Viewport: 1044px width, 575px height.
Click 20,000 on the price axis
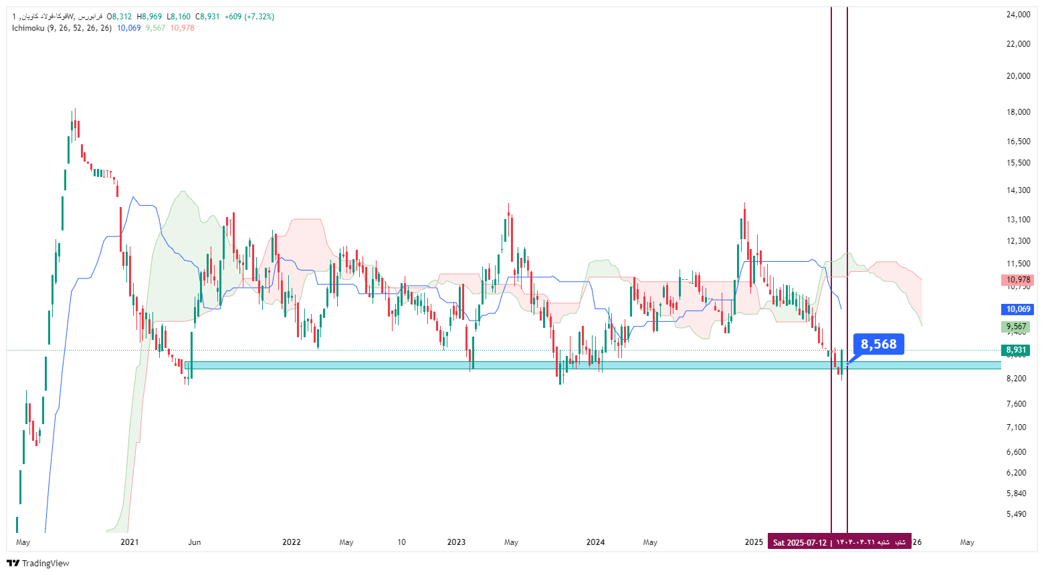[1018, 76]
